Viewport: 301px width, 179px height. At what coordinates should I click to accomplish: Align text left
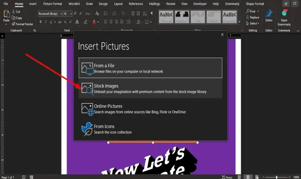tap(106, 22)
